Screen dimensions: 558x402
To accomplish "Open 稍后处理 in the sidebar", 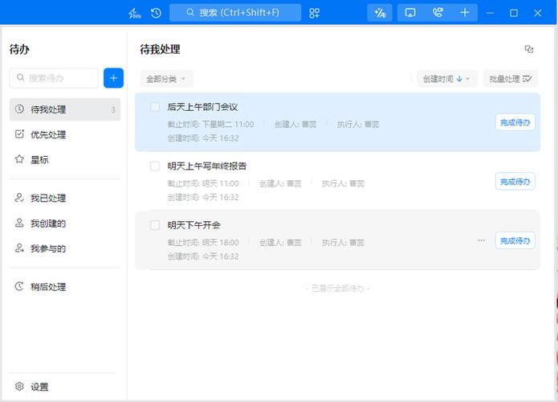I will click(65, 286).
